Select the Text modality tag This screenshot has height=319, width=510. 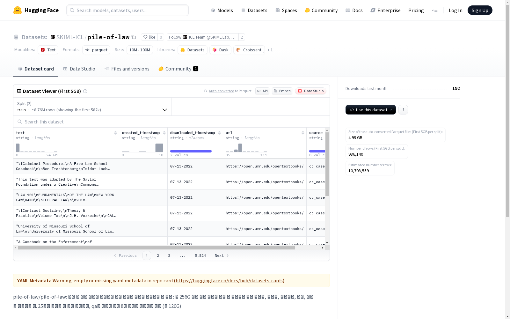point(48,50)
